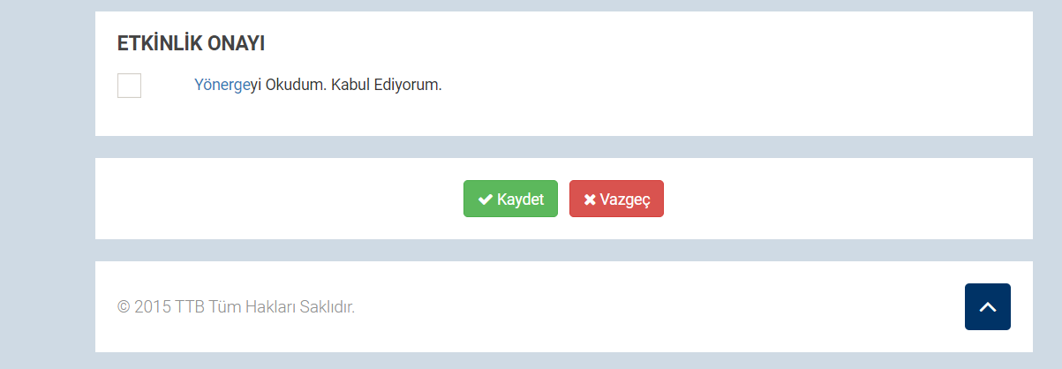Click the green Kaydet button
Screen dimensions: 1062x369
click(510, 199)
